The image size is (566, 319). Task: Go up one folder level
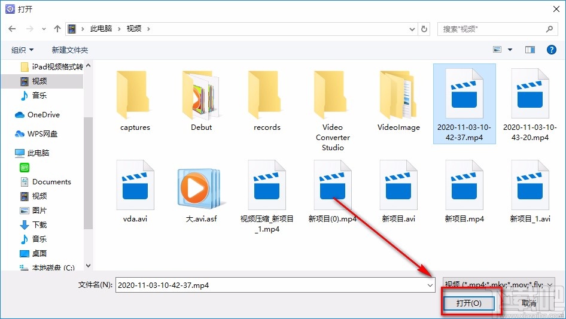click(57, 29)
